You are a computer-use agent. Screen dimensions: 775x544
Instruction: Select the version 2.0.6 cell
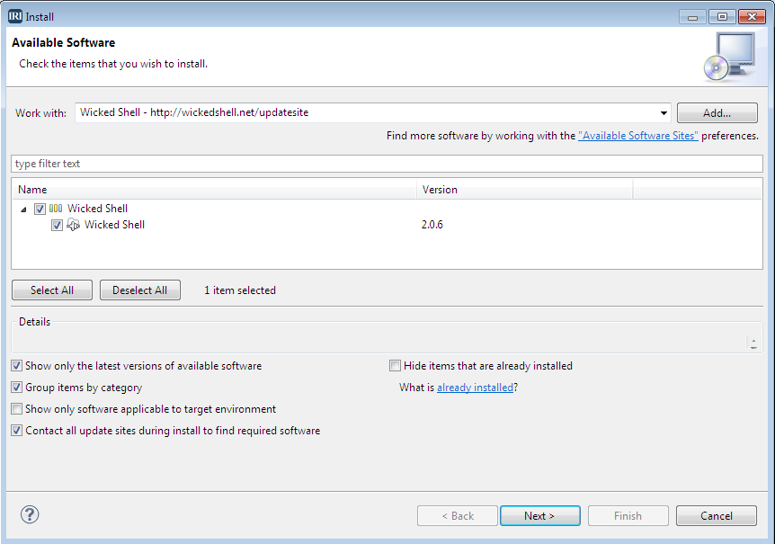coord(432,225)
